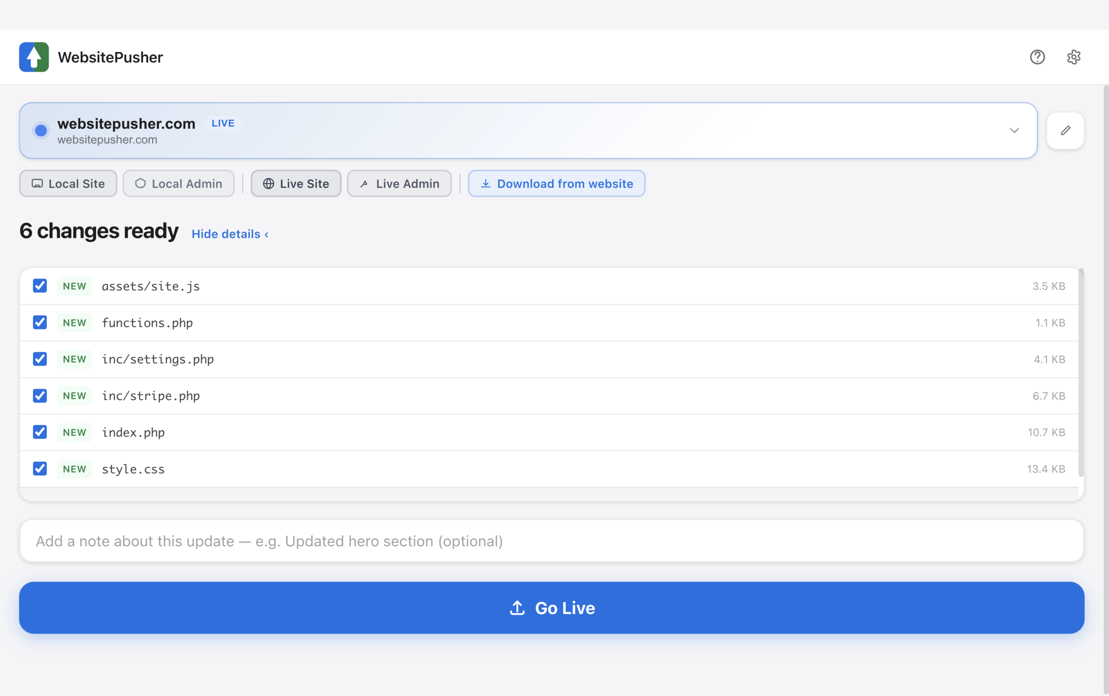Select the index.php file name
Image resolution: width=1109 pixels, height=696 pixels.
[133, 432]
